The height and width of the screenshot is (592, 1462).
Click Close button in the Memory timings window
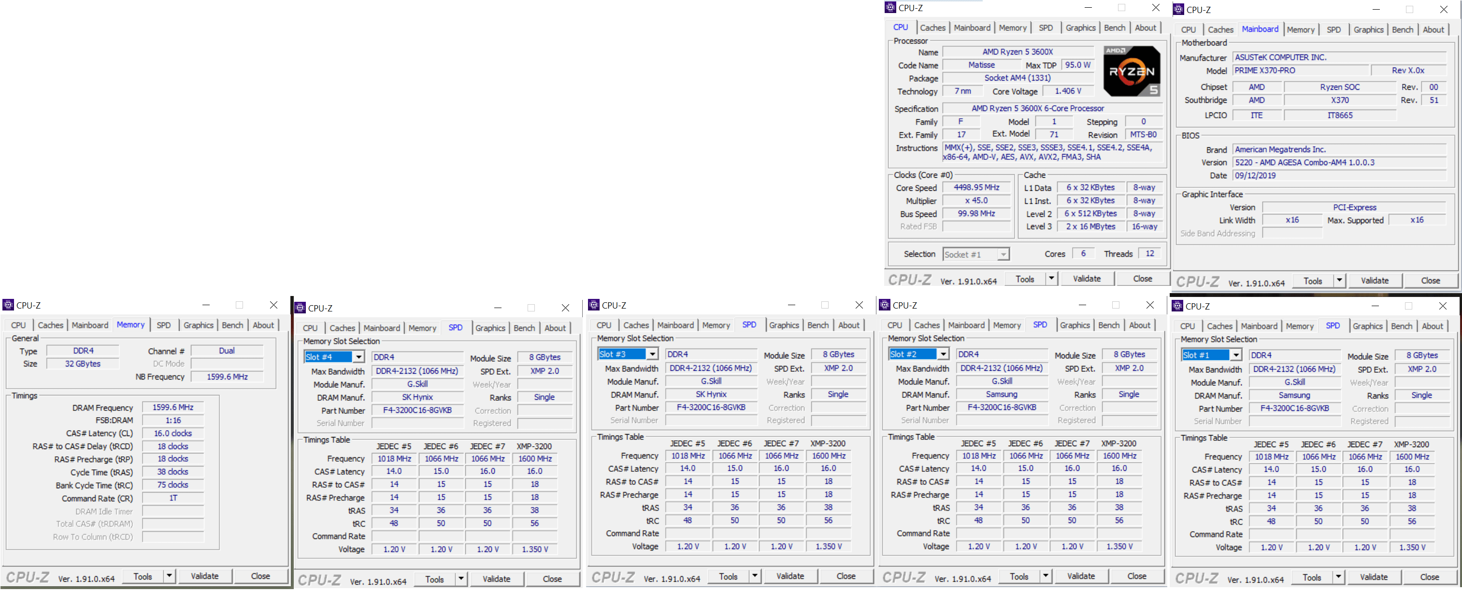260,576
